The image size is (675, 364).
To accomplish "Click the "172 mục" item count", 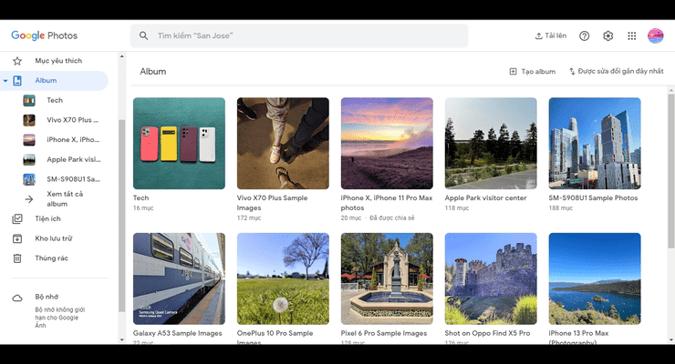I will pos(249,218).
